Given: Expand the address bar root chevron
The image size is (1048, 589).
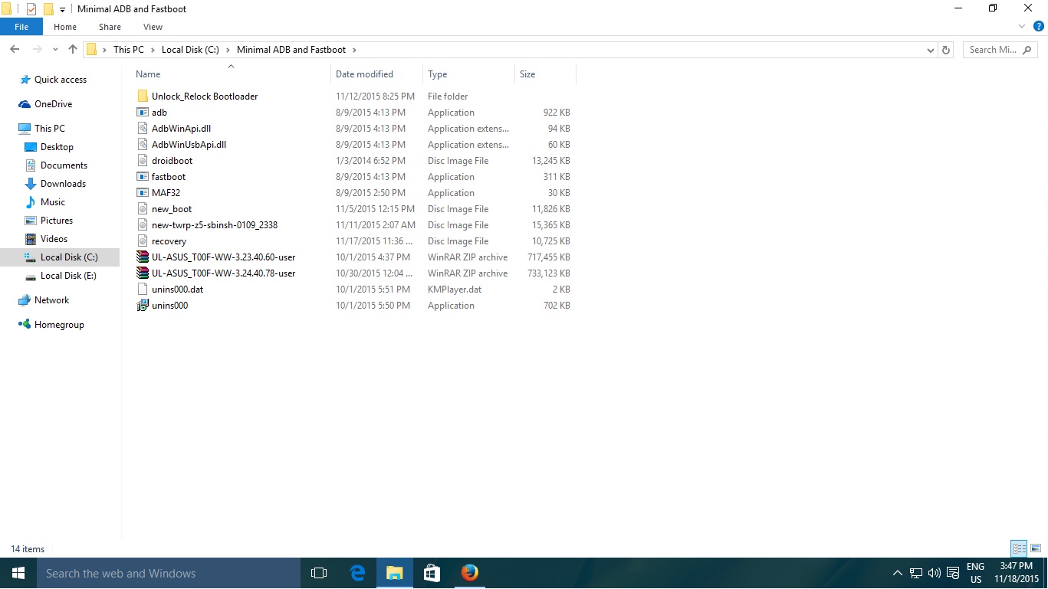Looking at the screenshot, I should click(104, 50).
